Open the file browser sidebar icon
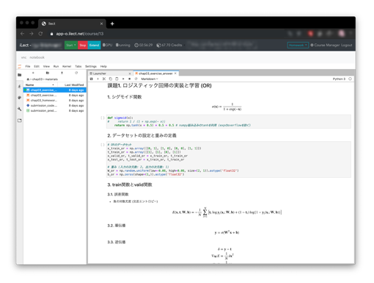Screen dimensions: 374x283 click(20, 75)
